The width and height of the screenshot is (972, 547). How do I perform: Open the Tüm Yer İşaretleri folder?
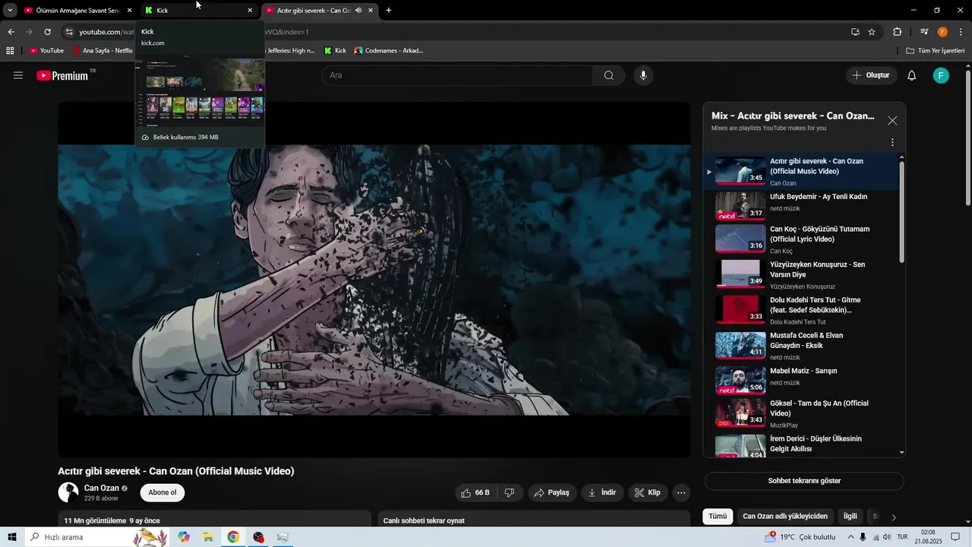pyautogui.click(x=935, y=50)
